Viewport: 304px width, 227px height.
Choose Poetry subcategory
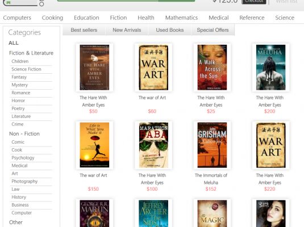point(18,108)
